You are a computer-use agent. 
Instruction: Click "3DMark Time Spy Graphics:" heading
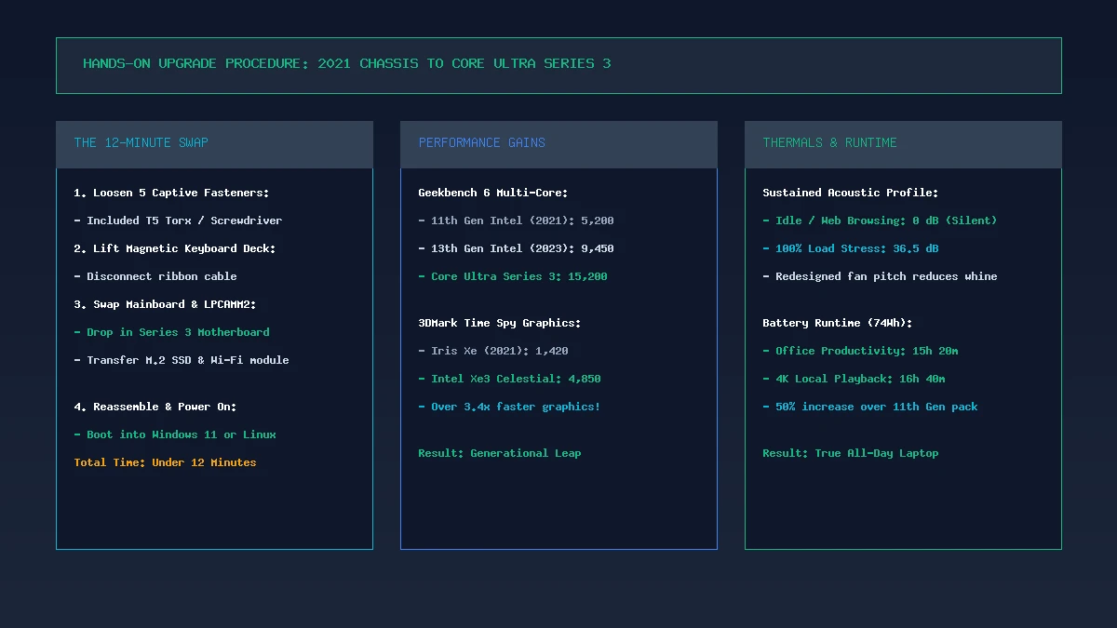coord(500,323)
